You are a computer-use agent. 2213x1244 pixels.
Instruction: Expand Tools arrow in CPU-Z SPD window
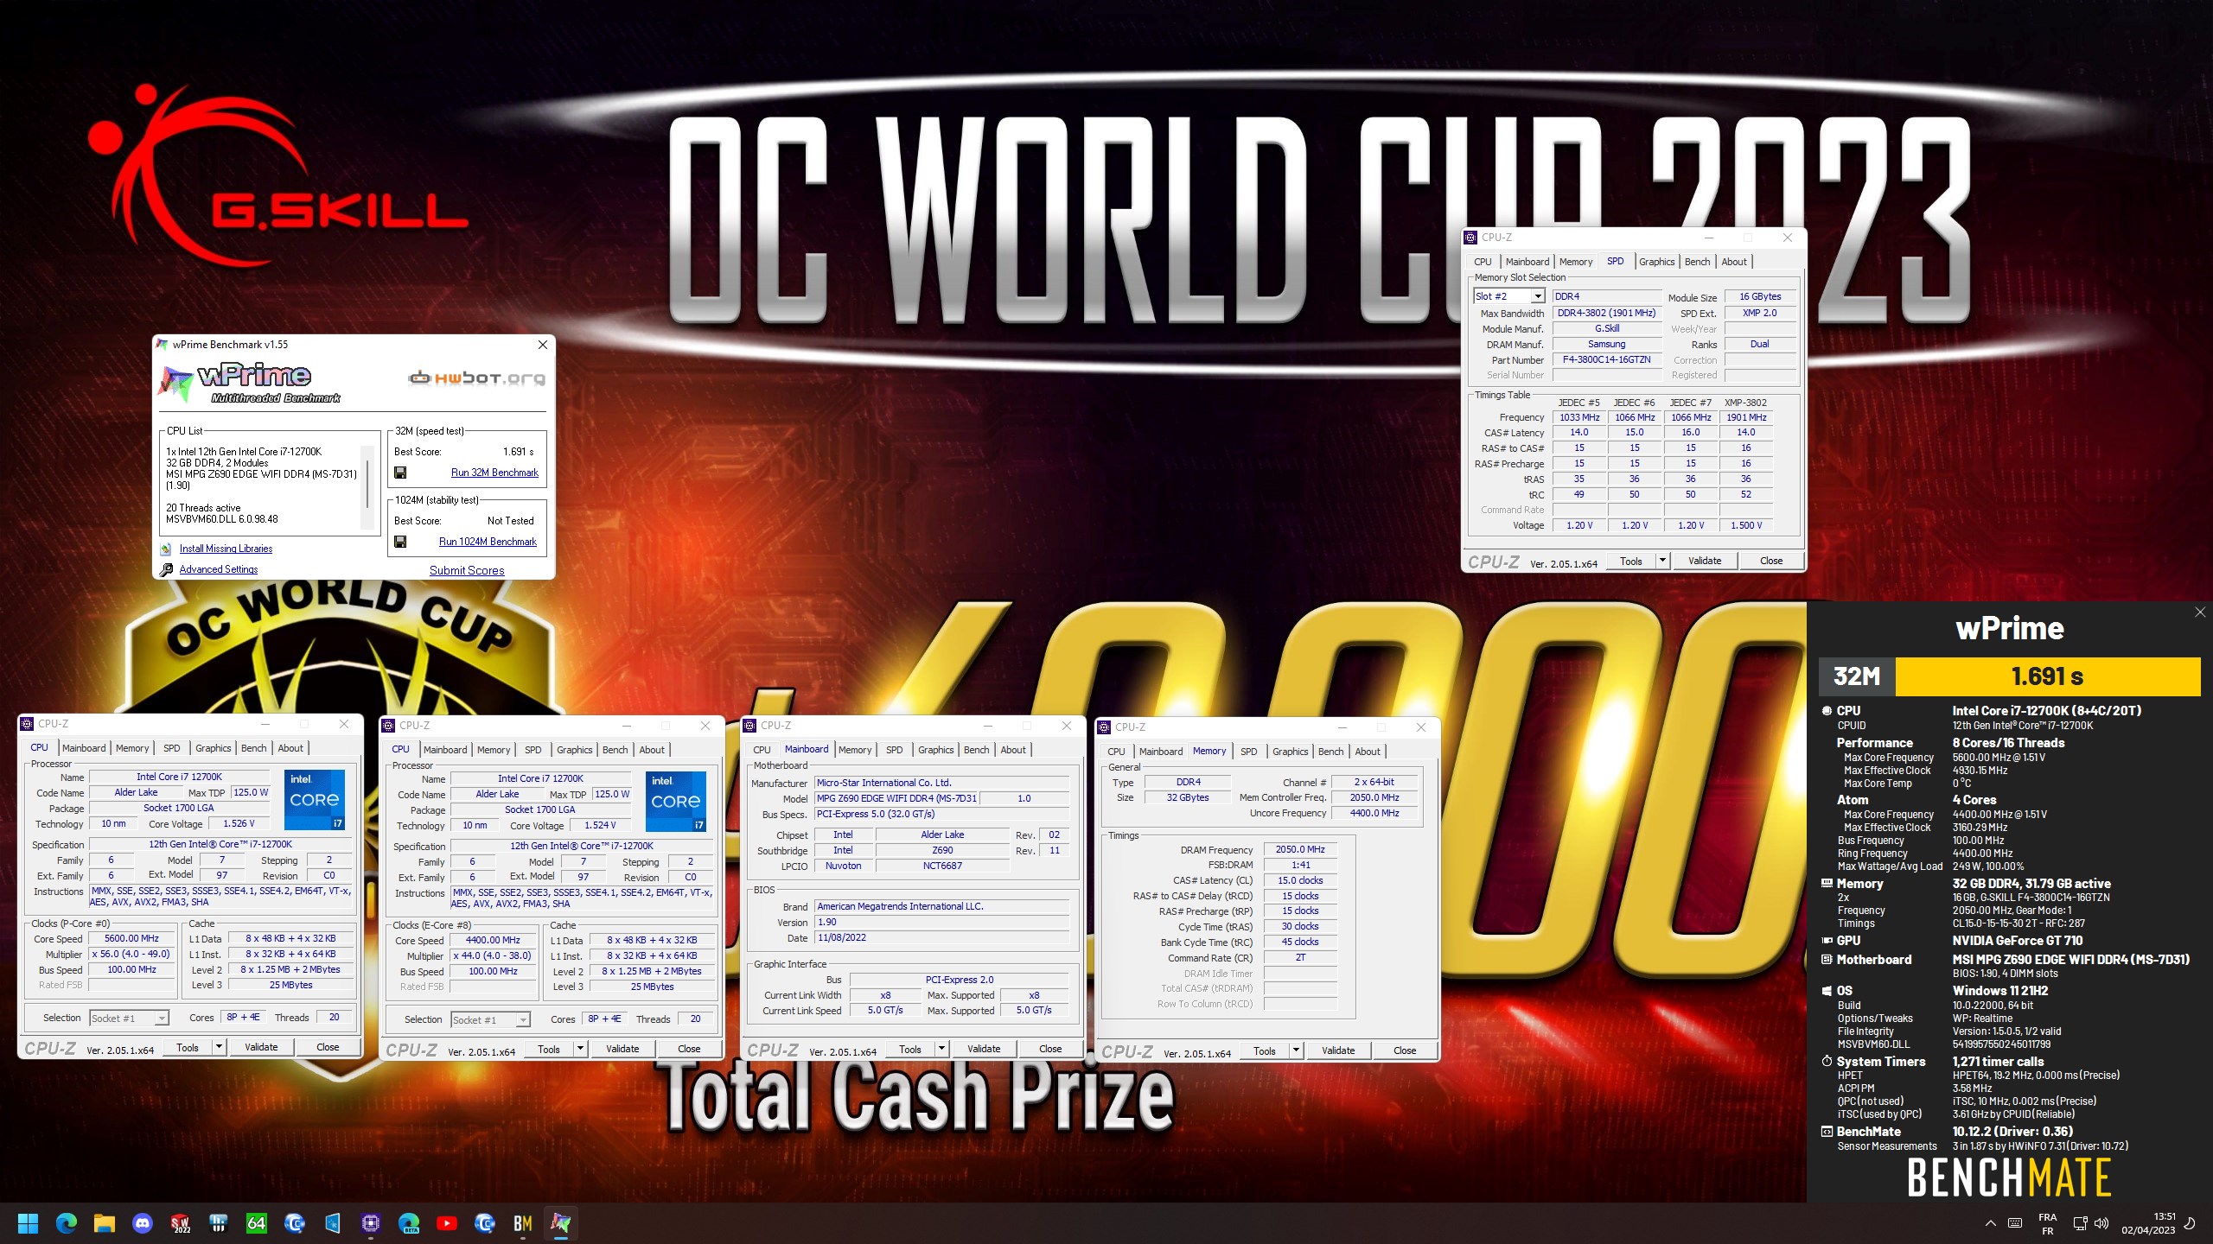pos(1661,561)
